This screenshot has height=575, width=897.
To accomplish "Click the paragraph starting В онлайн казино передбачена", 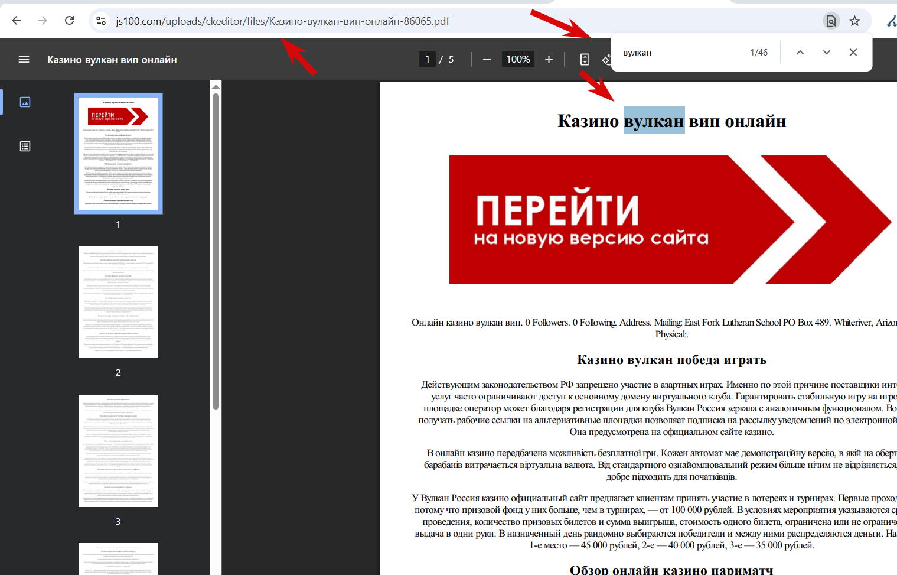I will point(660,465).
